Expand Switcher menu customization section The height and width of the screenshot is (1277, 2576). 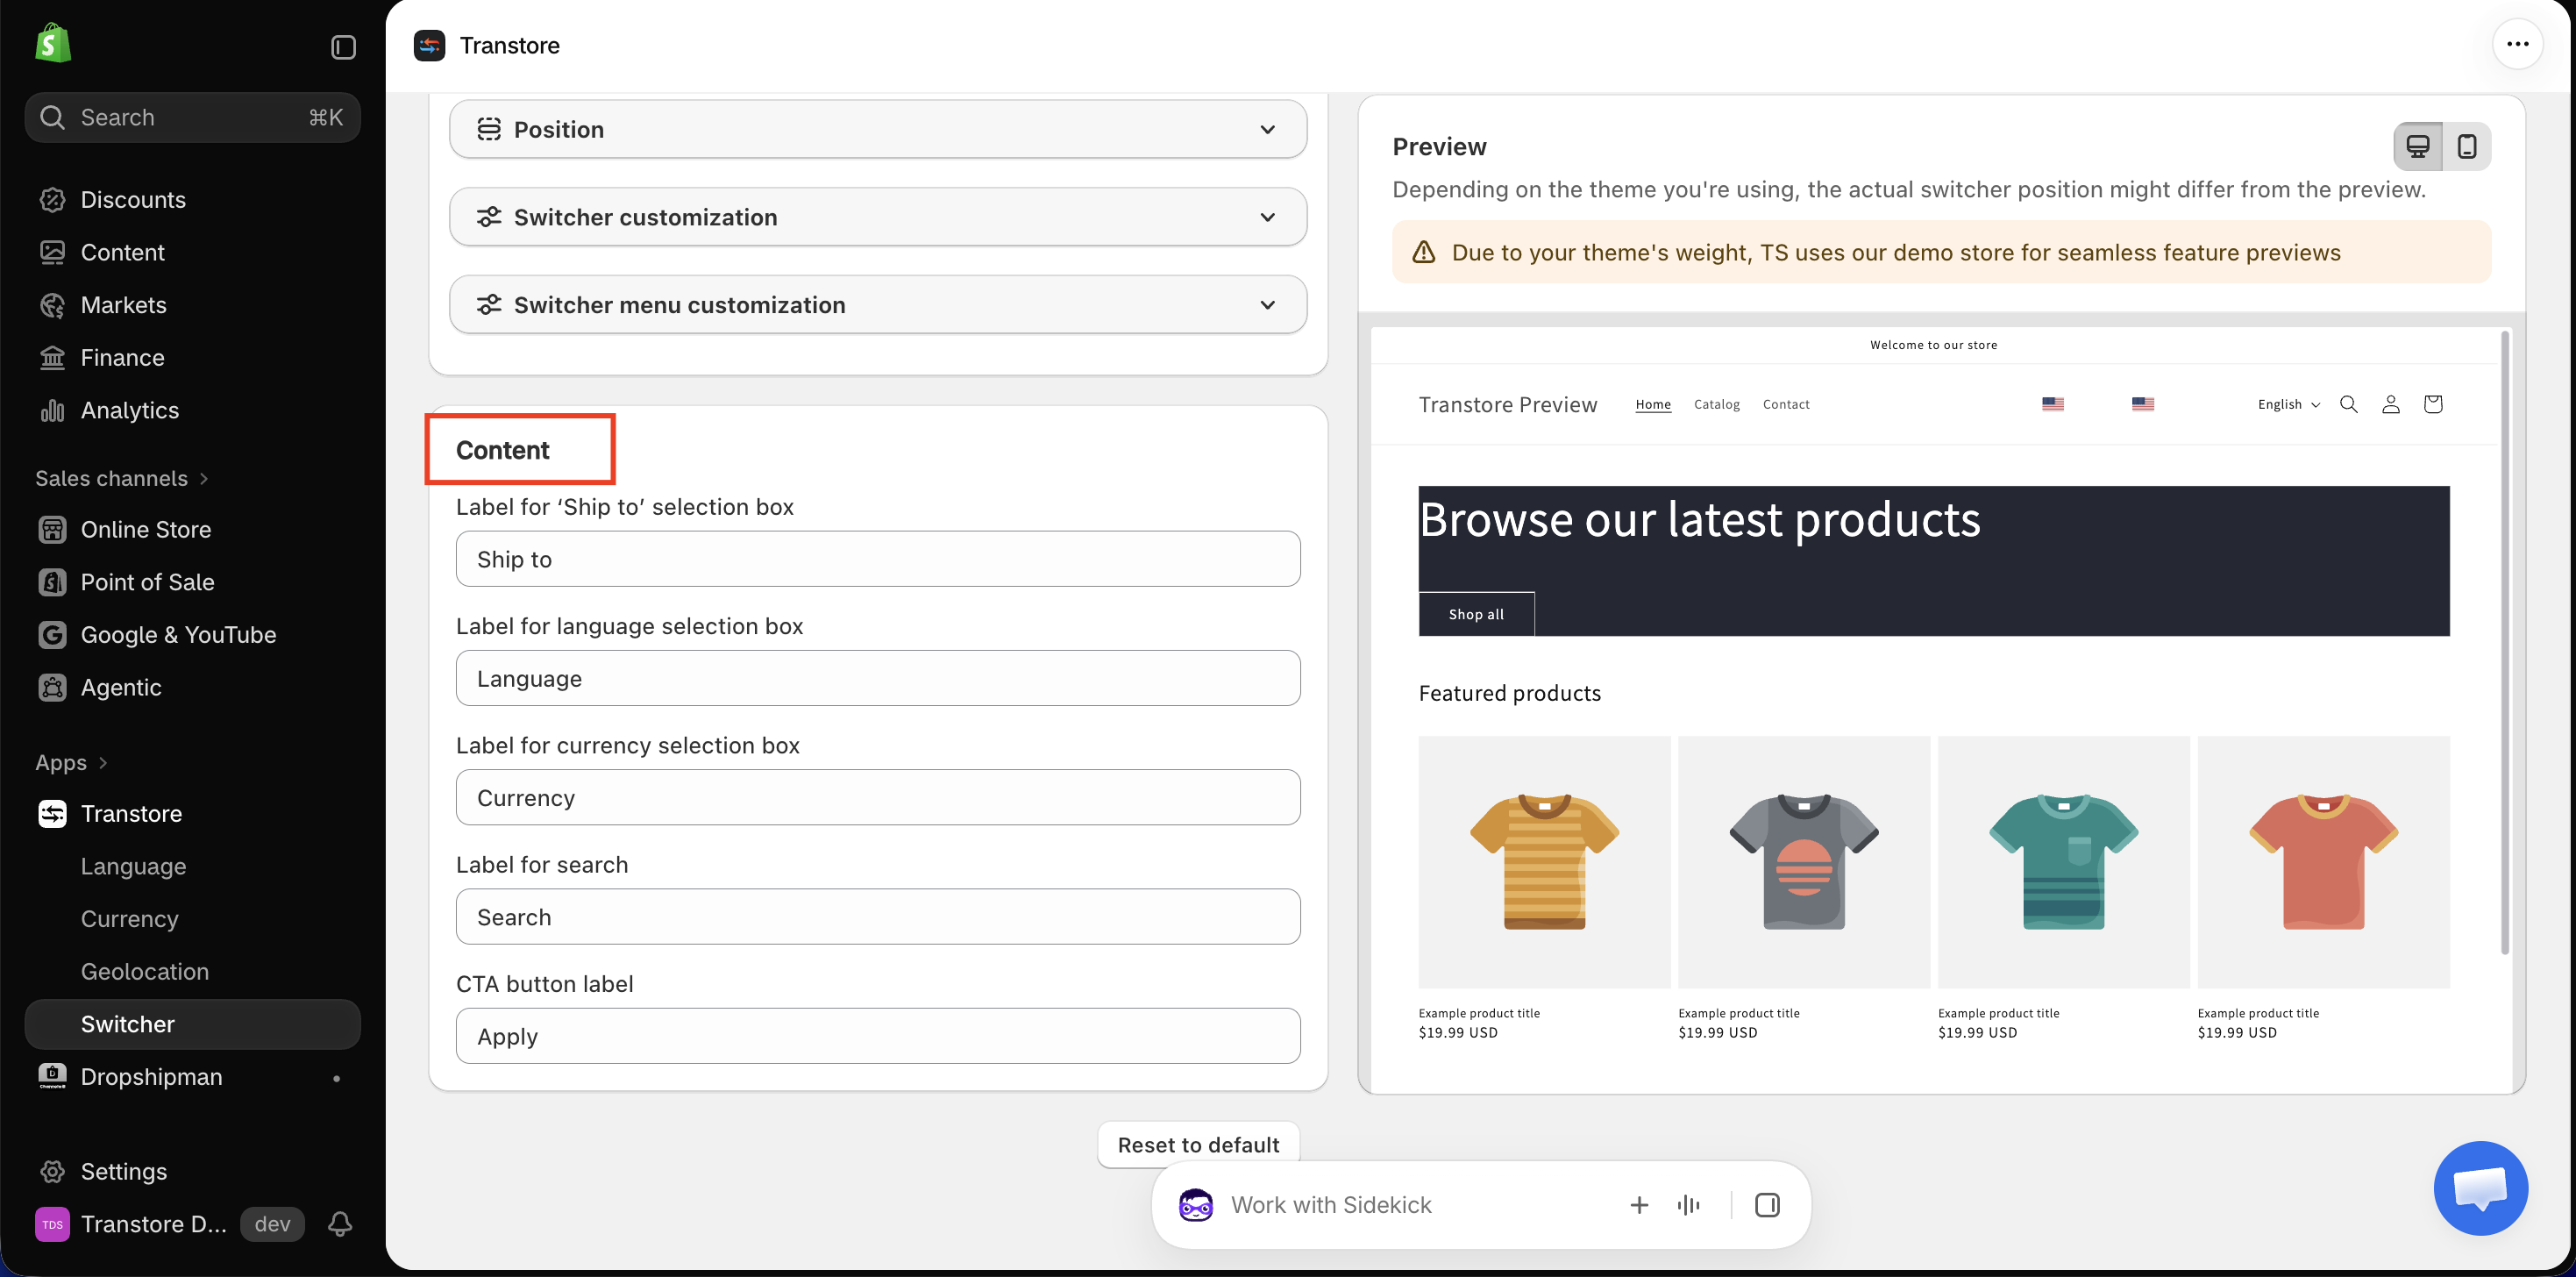coord(878,305)
